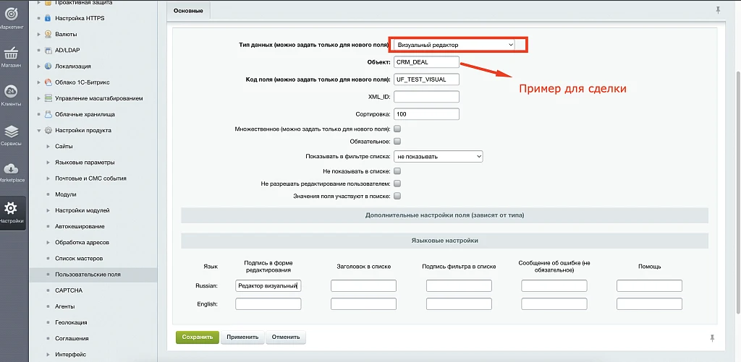Screen dimensions: 741x362
Task: Open the Модули menu item
Action: [65, 194]
